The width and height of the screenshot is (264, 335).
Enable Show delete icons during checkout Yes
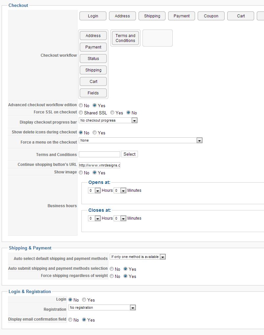click(x=95, y=133)
